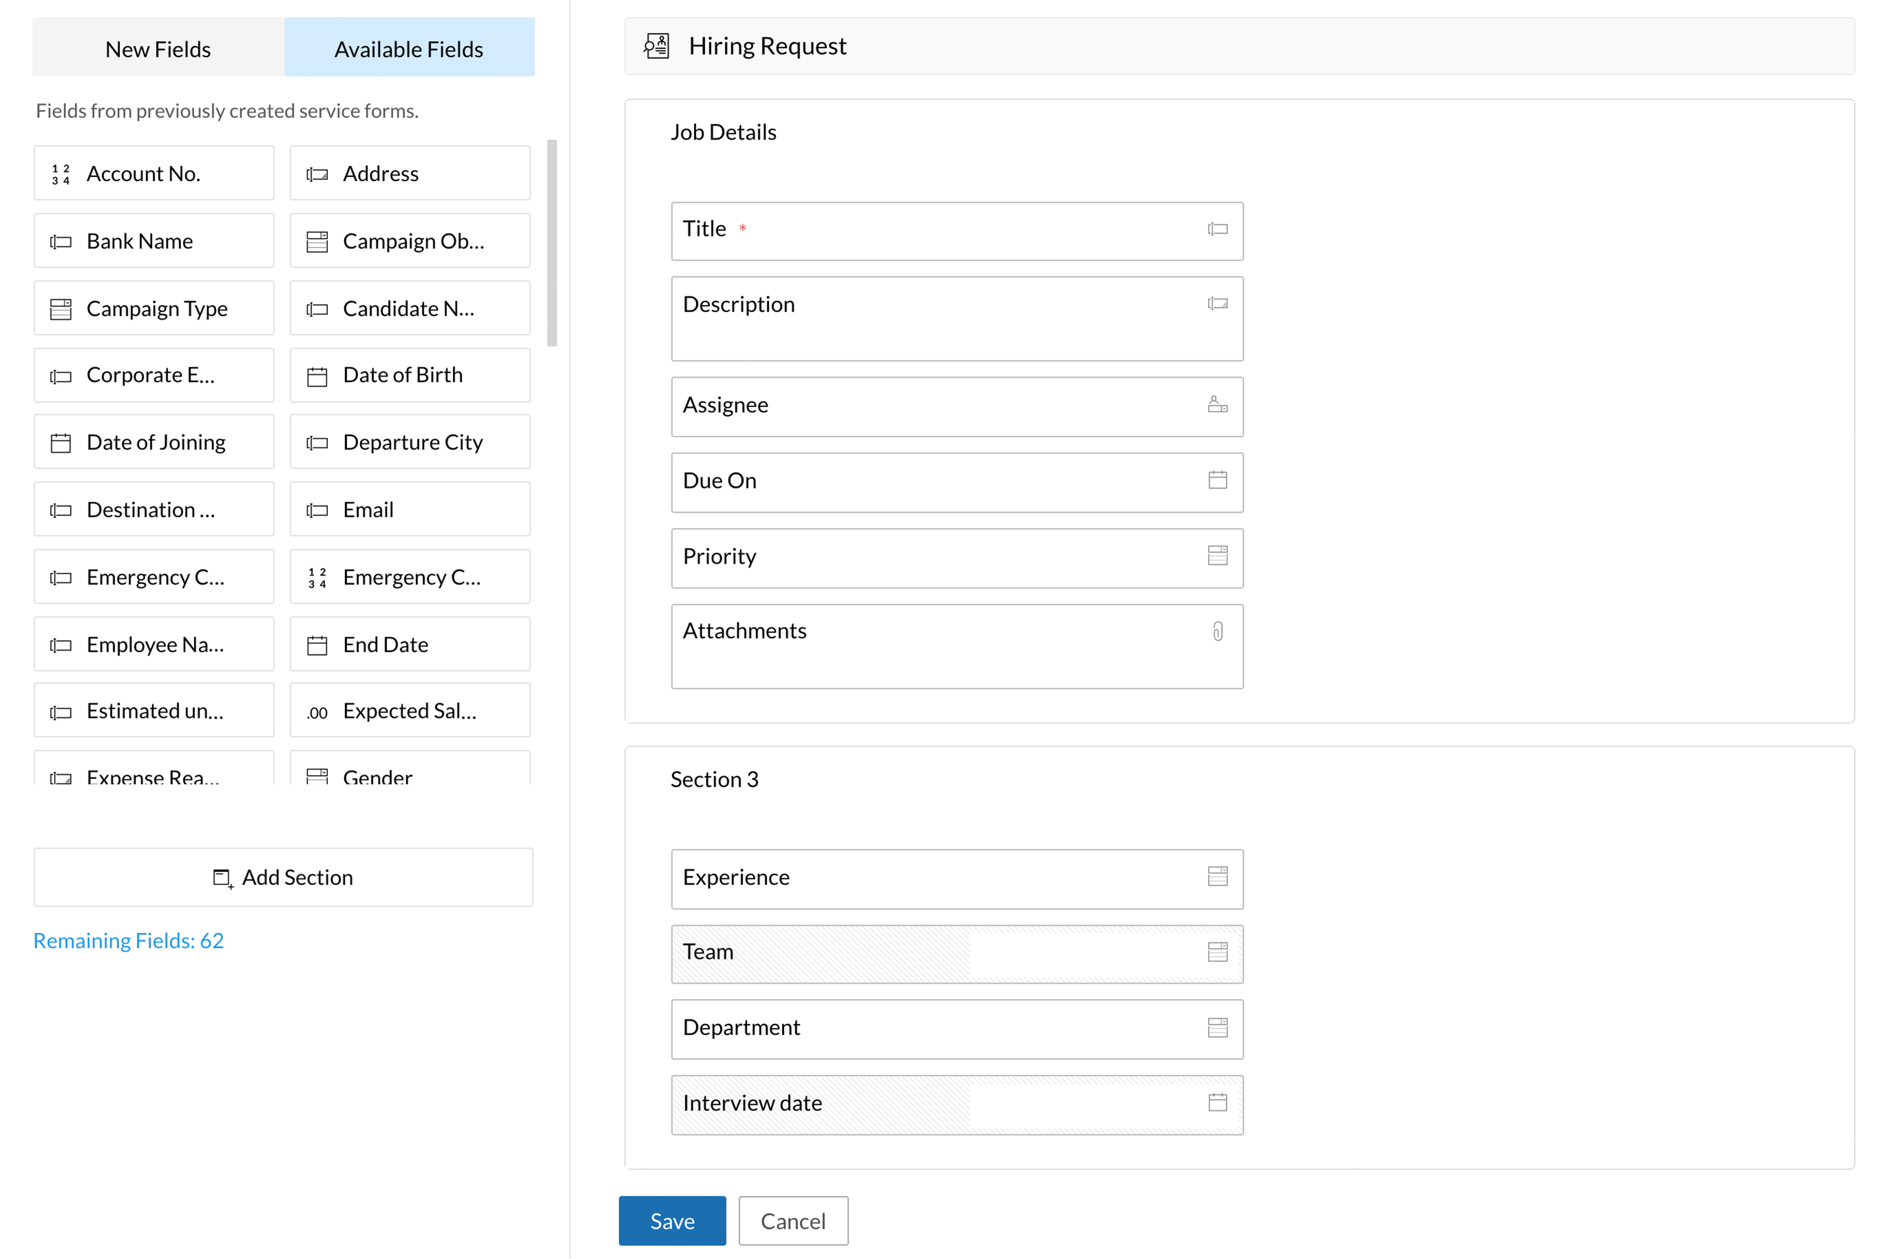This screenshot has width=1896, height=1259.
Task: Click the Hiring Request form icon
Action: point(656,46)
